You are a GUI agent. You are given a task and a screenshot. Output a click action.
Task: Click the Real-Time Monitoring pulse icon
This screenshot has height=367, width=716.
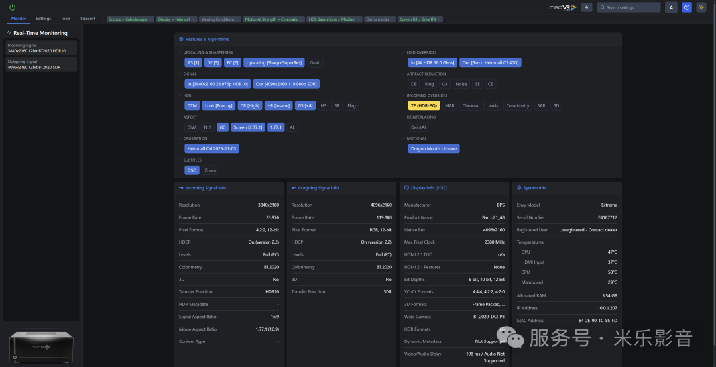[x=9, y=33]
